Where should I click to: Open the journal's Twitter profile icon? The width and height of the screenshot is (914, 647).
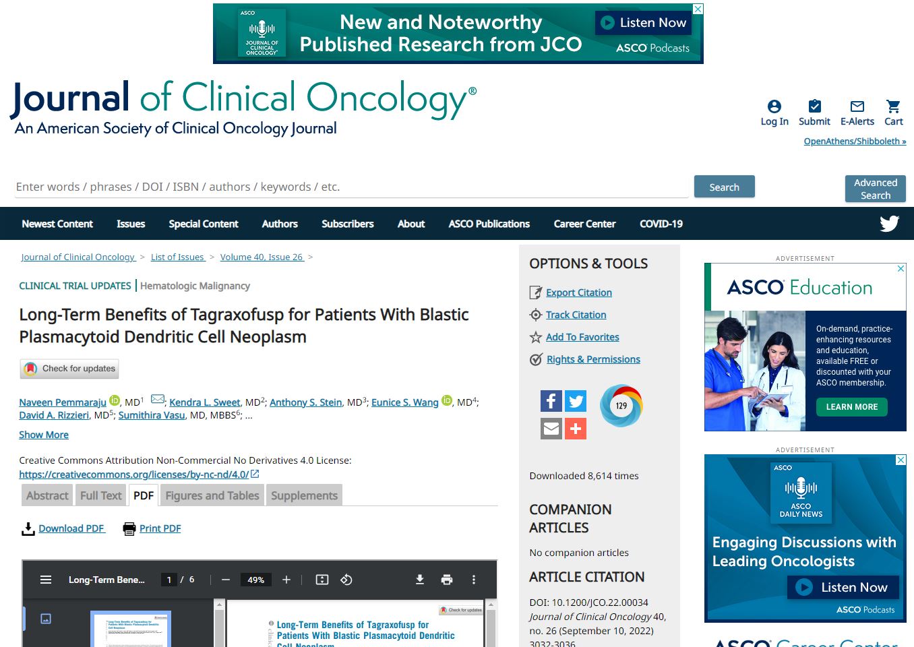pyautogui.click(x=889, y=223)
